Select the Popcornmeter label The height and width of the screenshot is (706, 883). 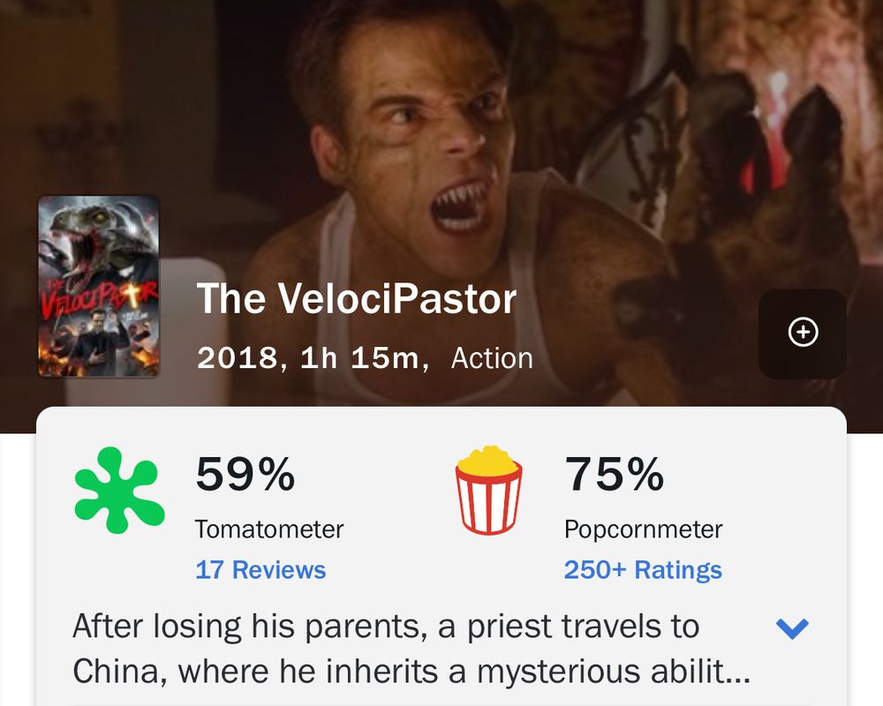point(642,529)
